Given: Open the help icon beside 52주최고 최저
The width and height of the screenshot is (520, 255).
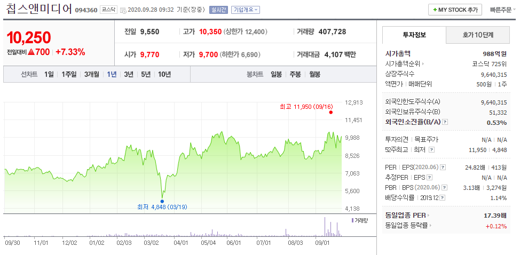Looking at the screenshot, I should pos(431,150).
